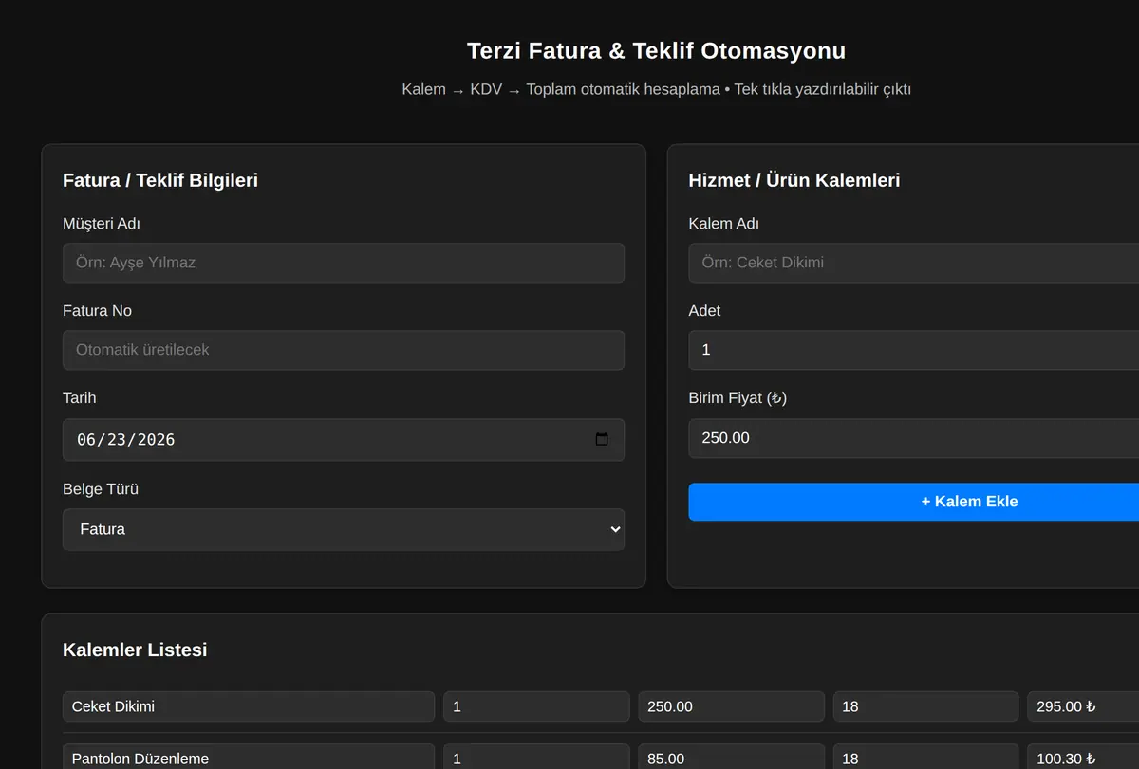Edit the Pantolon Düzenleme item name
The image size is (1139, 769).
coord(249,758)
